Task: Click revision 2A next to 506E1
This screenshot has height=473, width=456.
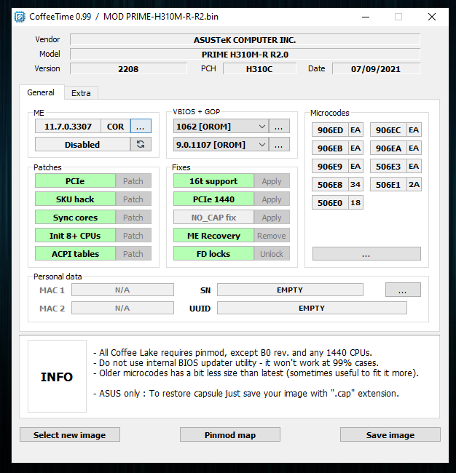Action: 414,184
